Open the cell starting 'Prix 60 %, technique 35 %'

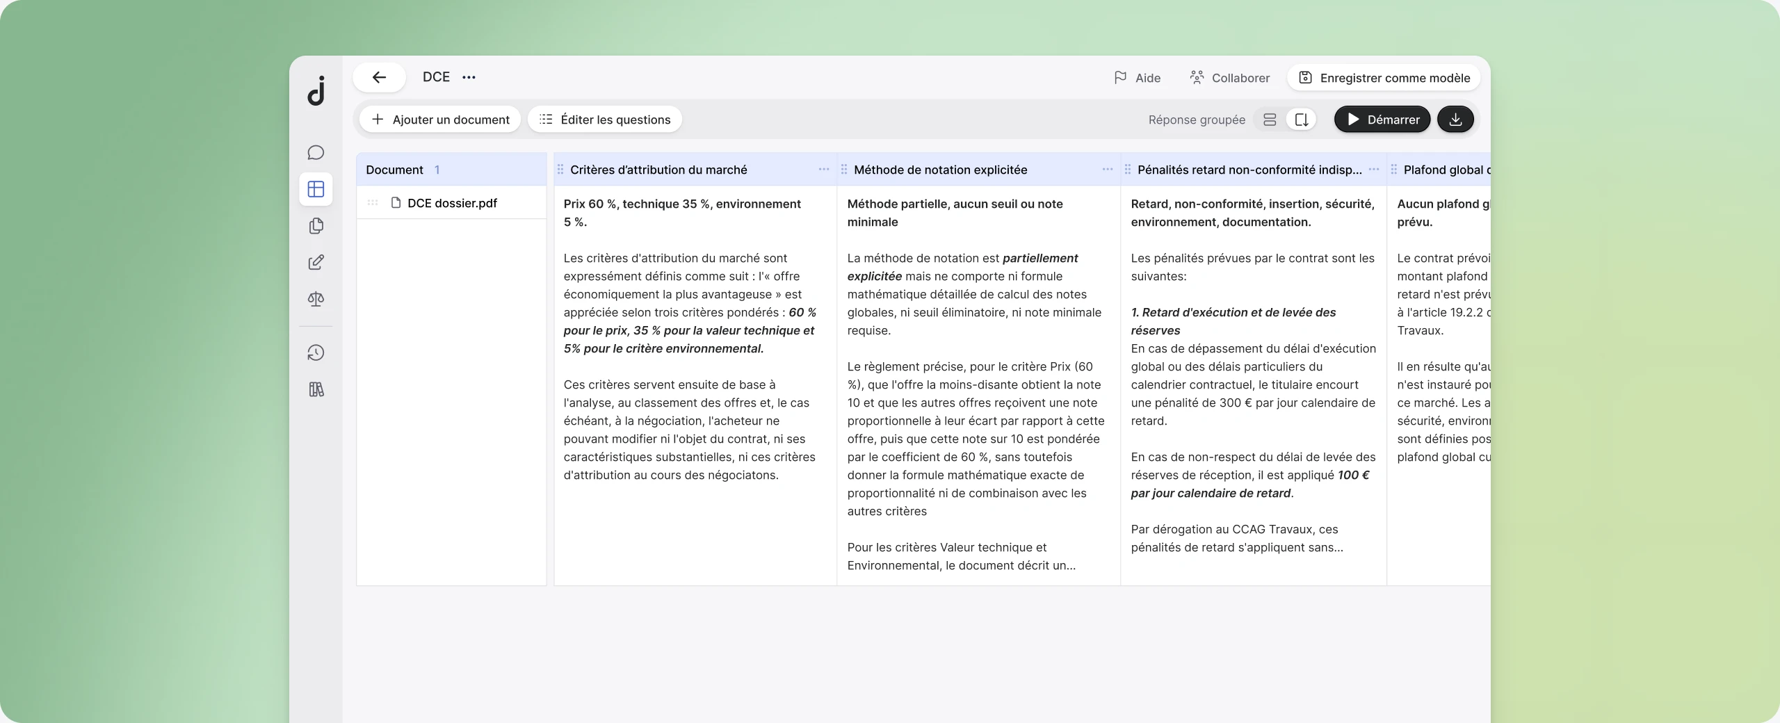click(x=695, y=386)
